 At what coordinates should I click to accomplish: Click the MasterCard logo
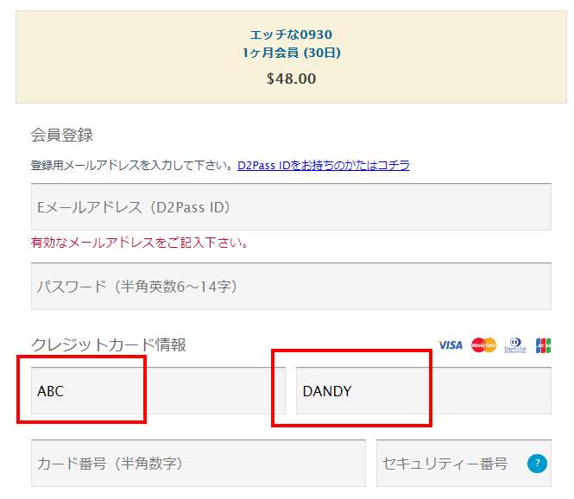484,344
